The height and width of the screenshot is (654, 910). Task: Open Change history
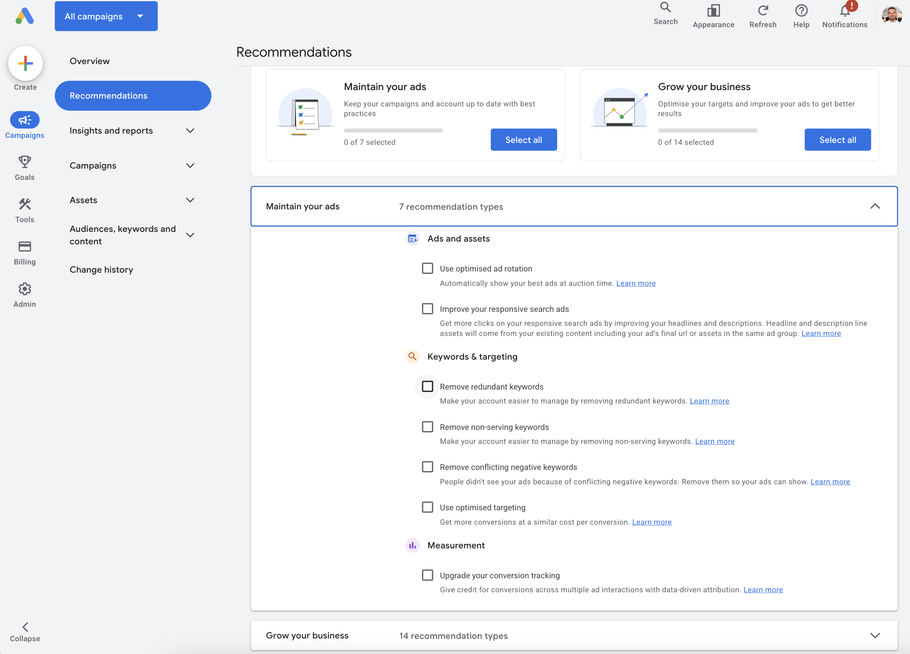(101, 270)
